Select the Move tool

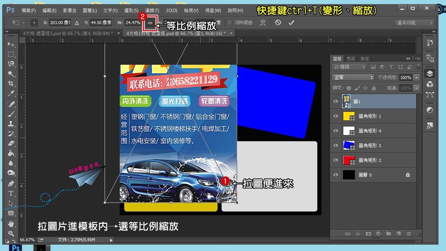pyautogui.click(x=11, y=44)
